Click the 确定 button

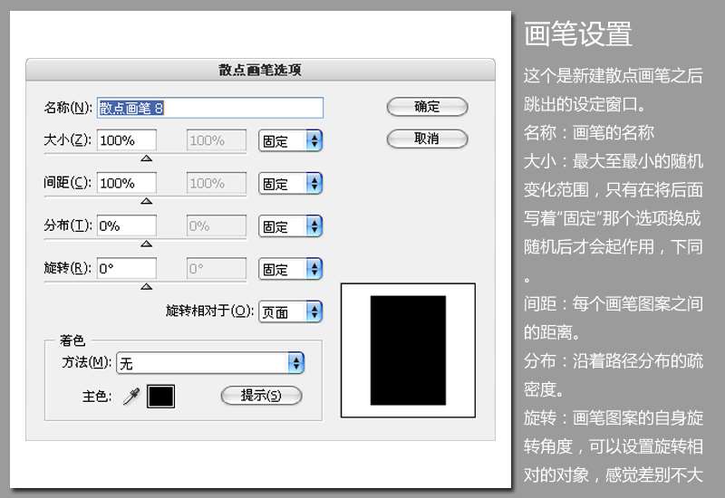[x=427, y=107]
